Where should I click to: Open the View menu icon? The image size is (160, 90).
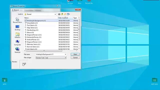click(68, 14)
